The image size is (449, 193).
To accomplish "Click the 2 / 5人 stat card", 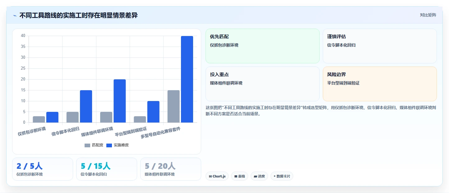I will click(43, 169).
